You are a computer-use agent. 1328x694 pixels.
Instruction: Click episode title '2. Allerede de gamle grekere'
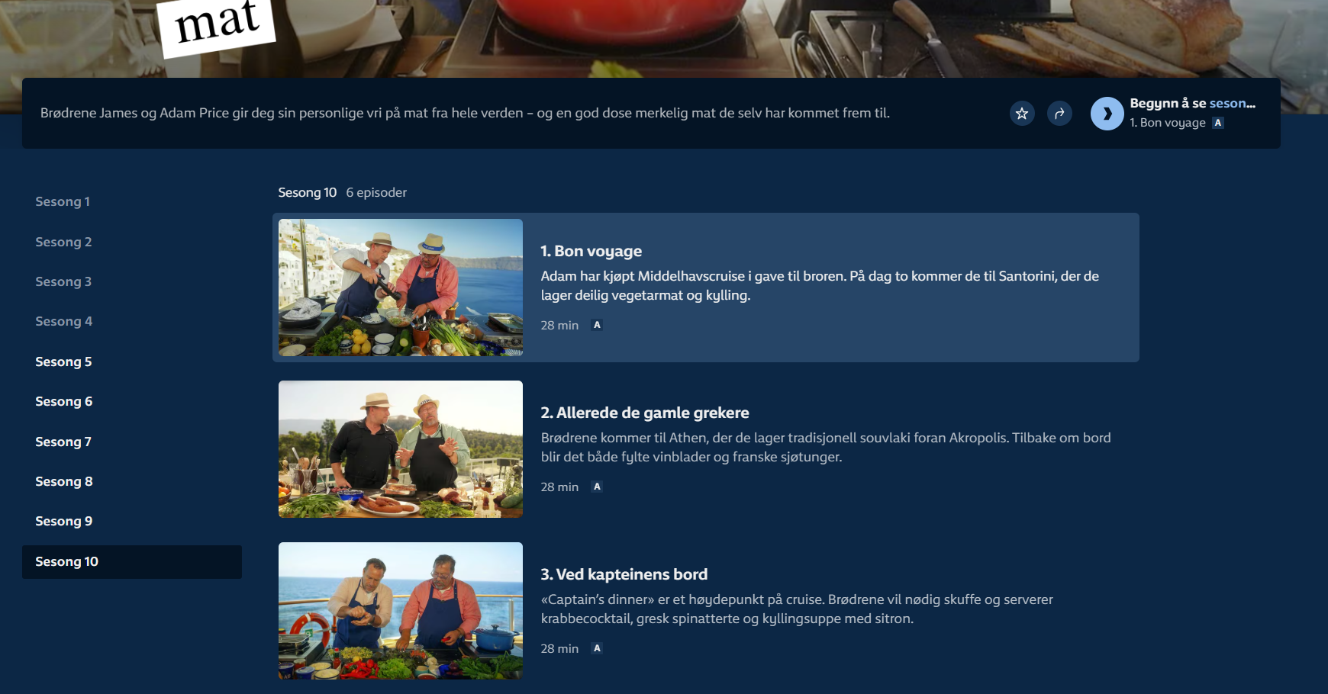tap(645, 413)
